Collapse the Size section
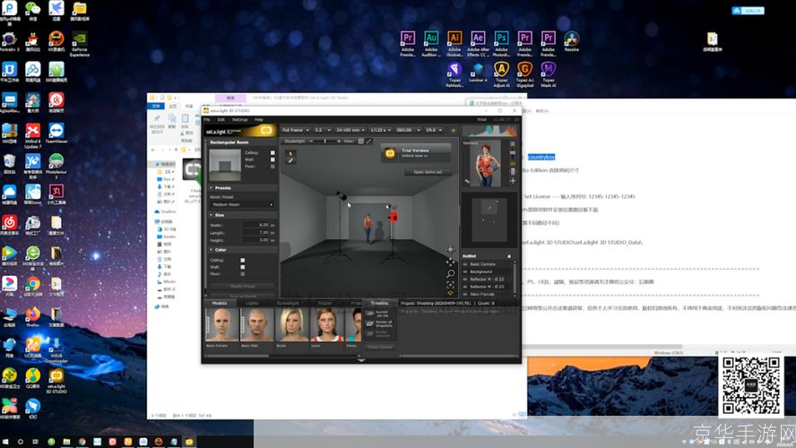Viewport: 796px width, 448px height. point(212,215)
